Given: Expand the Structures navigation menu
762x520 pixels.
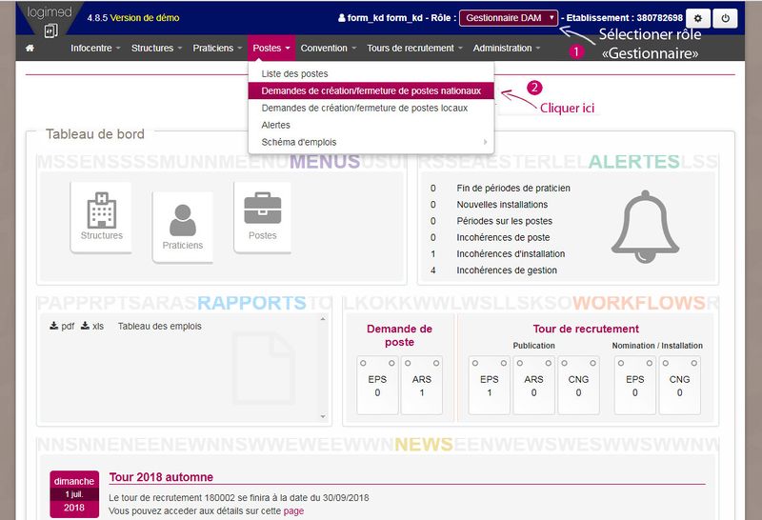Looking at the screenshot, I should pyautogui.click(x=156, y=49).
